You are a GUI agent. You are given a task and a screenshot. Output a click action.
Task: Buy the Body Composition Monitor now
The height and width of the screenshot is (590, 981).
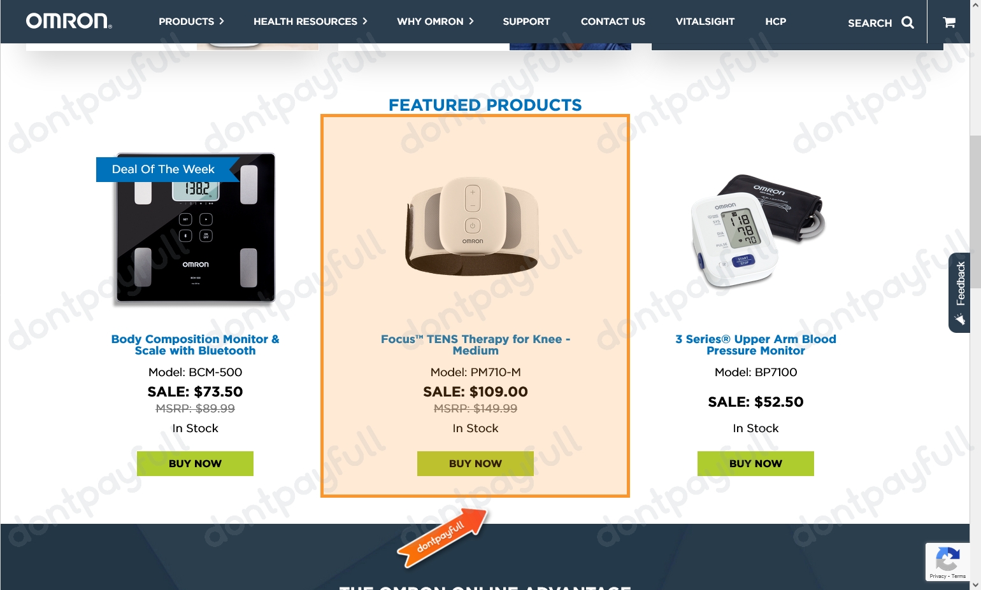195,463
